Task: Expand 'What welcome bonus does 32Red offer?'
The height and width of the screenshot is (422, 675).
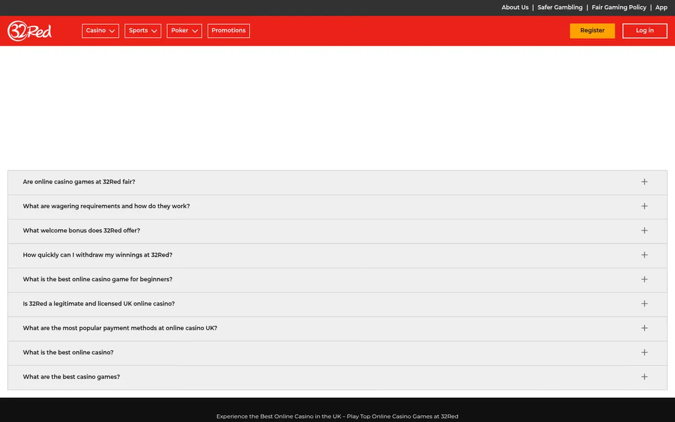Action: coord(337,231)
